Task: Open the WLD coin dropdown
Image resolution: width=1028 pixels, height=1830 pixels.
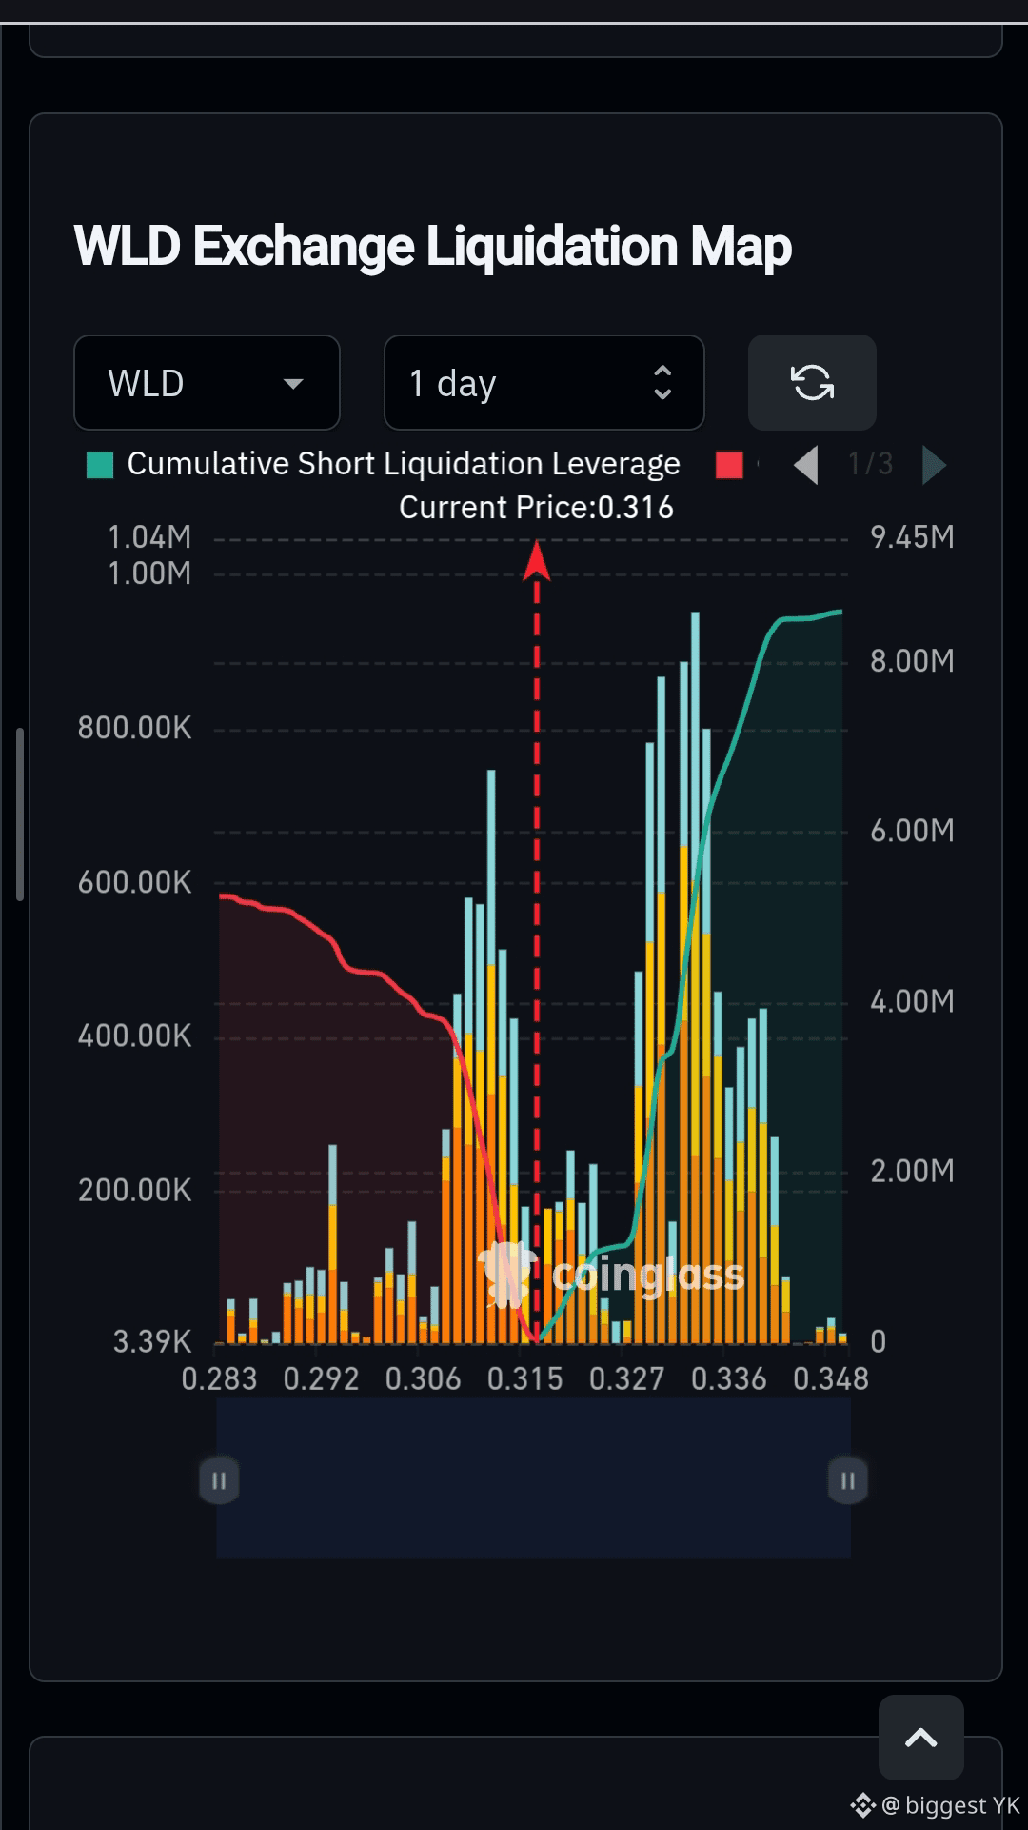Action: pyautogui.click(x=207, y=383)
